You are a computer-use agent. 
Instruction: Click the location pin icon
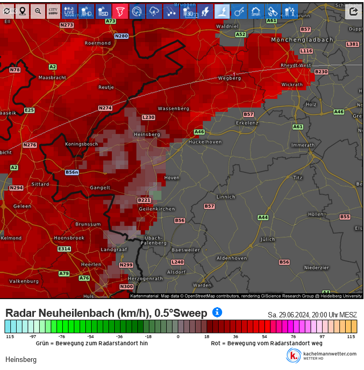[22, 11]
